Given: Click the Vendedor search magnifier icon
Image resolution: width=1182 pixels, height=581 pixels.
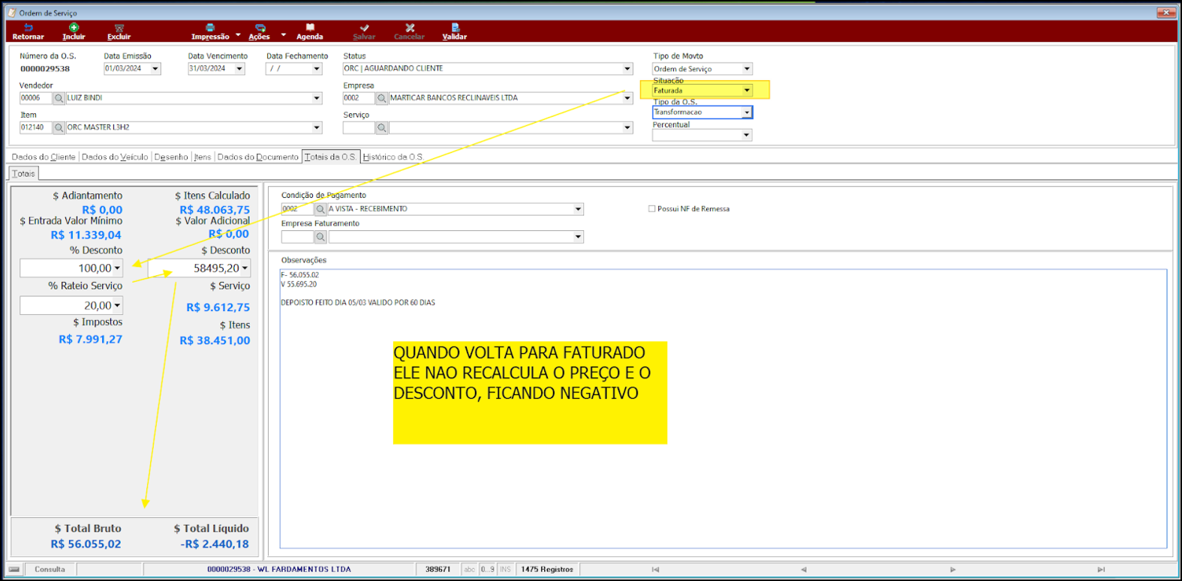Looking at the screenshot, I should (x=59, y=98).
